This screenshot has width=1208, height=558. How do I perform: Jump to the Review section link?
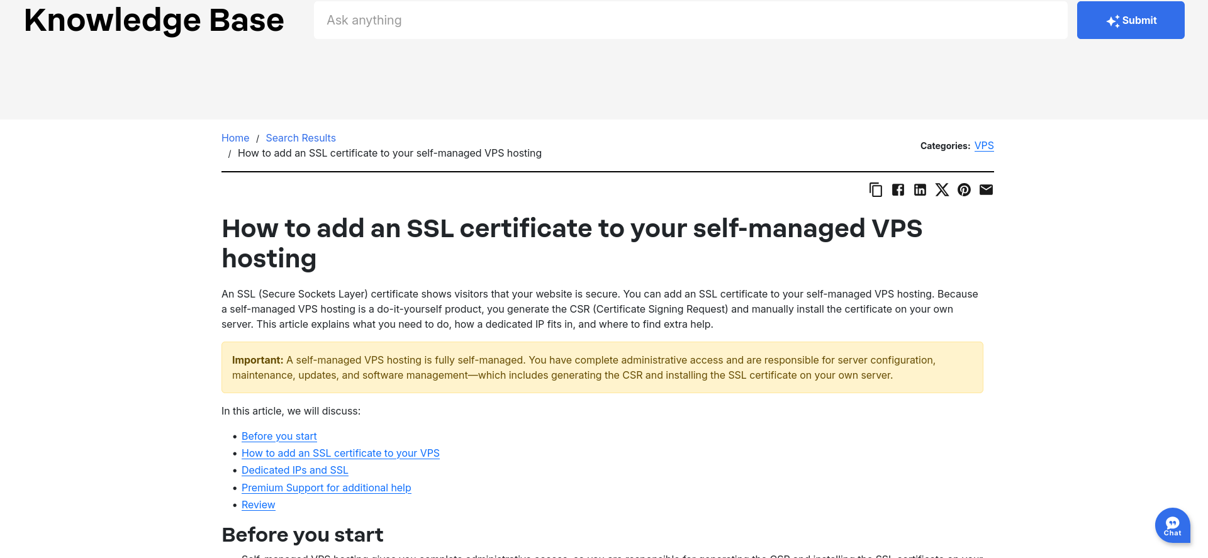coord(258,505)
